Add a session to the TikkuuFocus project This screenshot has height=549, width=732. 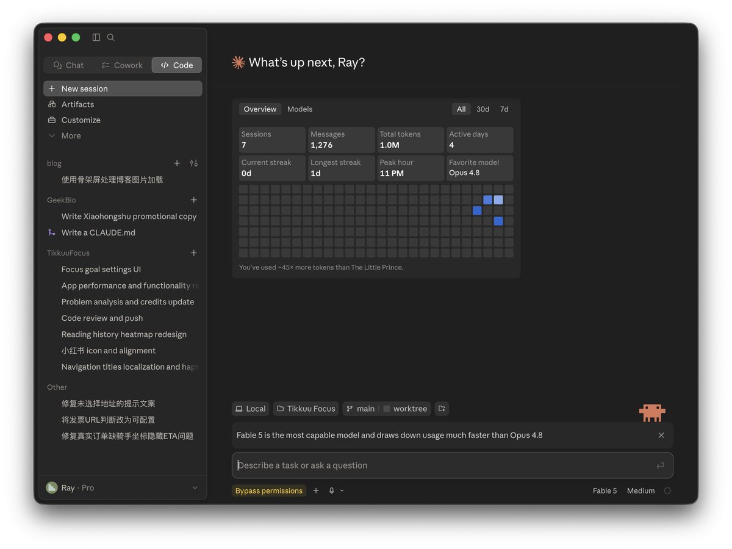[194, 253]
